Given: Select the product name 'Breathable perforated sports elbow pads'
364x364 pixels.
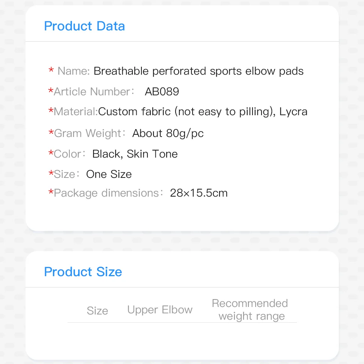Looking at the screenshot, I should point(199,71).
